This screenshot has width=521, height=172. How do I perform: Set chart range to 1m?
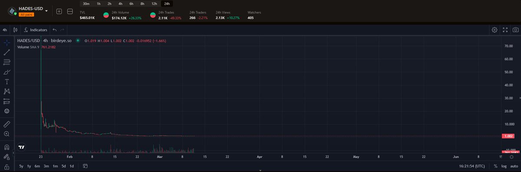pos(55,166)
